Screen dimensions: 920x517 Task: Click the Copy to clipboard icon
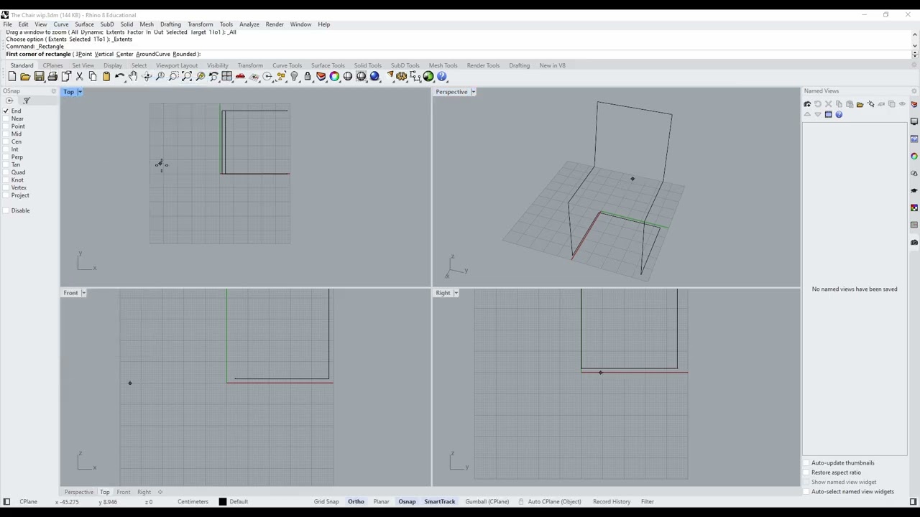coord(93,76)
